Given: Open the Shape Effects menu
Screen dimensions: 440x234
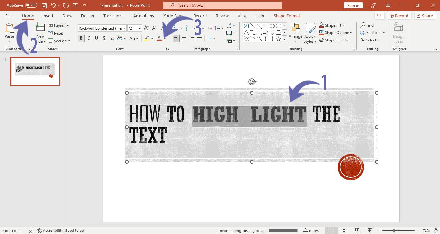Looking at the screenshot, I should pyautogui.click(x=335, y=40).
